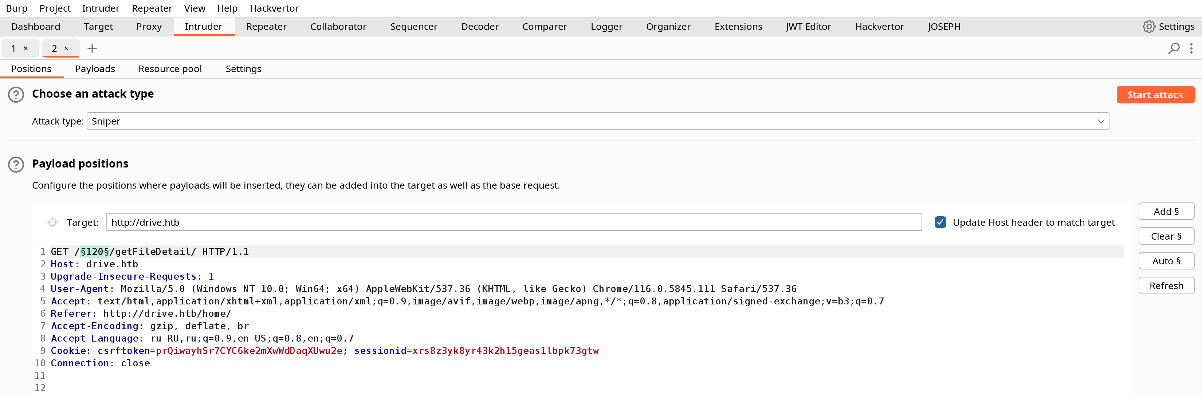The height and width of the screenshot is (398, 1202).
Task: Open the Help menu
Action: 227,8
